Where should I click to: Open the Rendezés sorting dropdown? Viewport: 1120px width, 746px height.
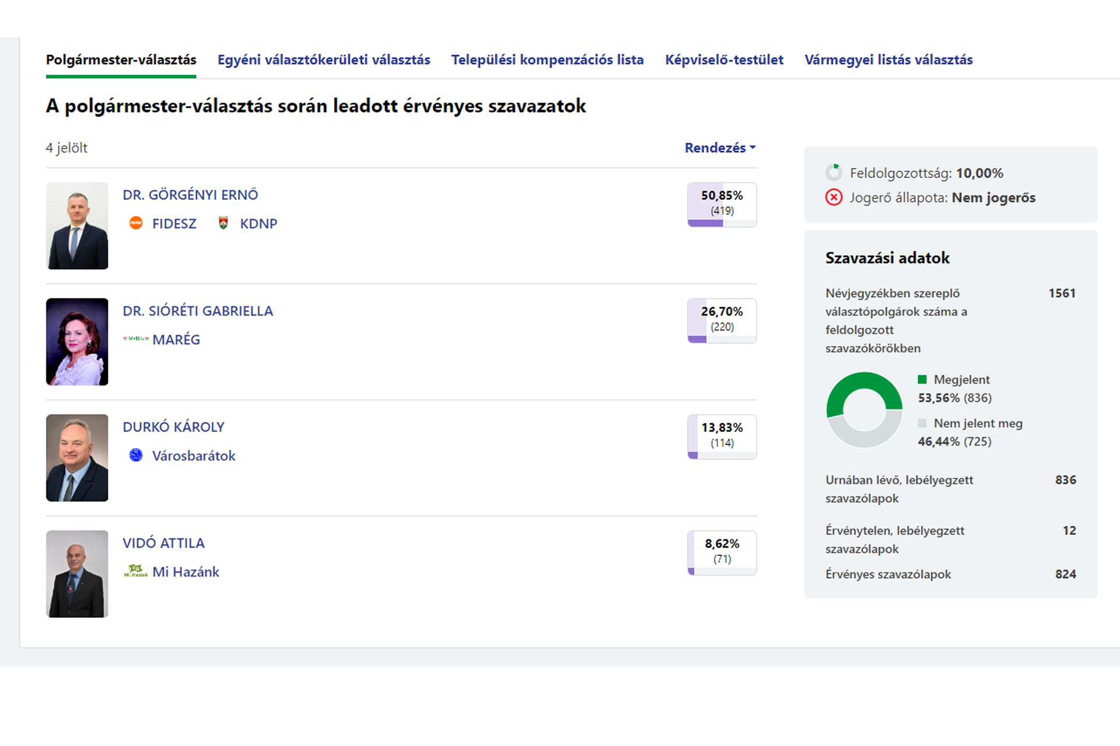[x=720, y=148]
